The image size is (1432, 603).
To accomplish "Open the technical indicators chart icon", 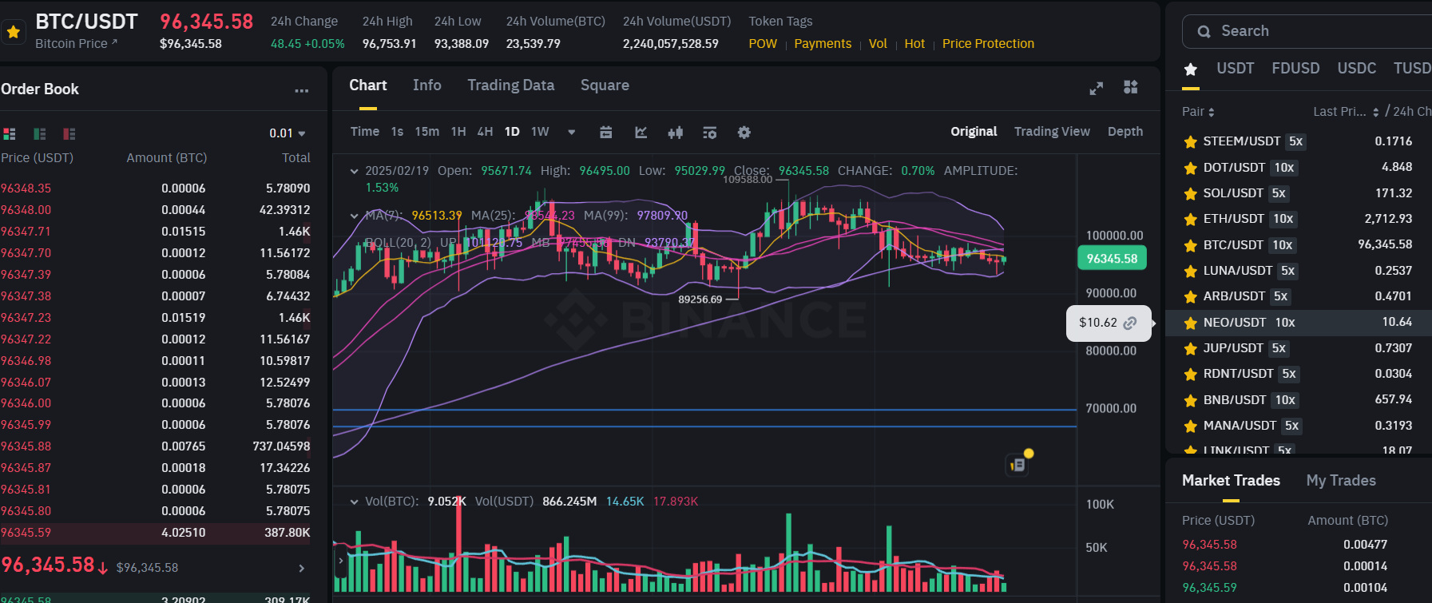I will [641, 133].
